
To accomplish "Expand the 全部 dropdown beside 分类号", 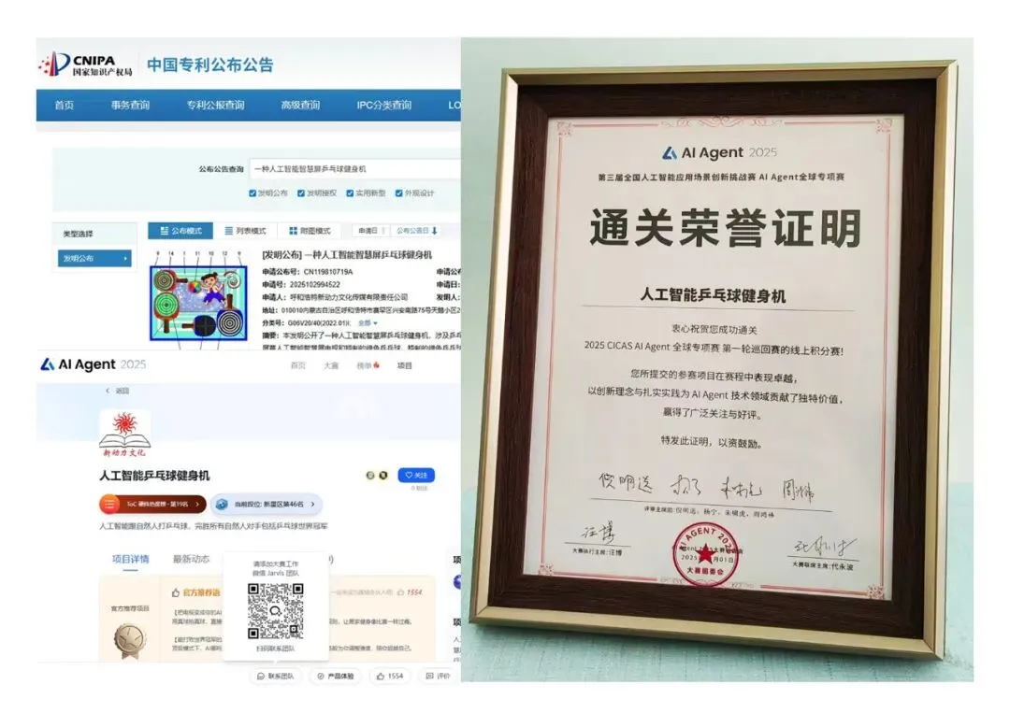I will point(368,323).
